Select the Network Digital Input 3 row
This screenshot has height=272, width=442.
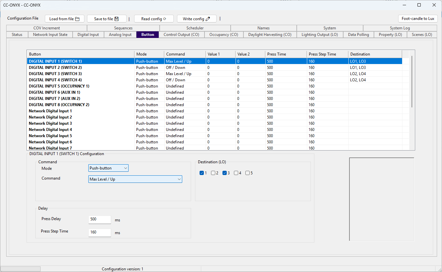coord(214,123)
